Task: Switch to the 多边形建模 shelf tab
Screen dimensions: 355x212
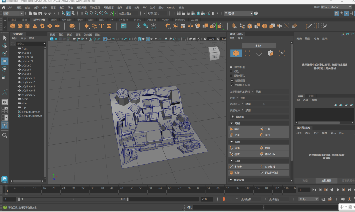Action: (39, 20)
